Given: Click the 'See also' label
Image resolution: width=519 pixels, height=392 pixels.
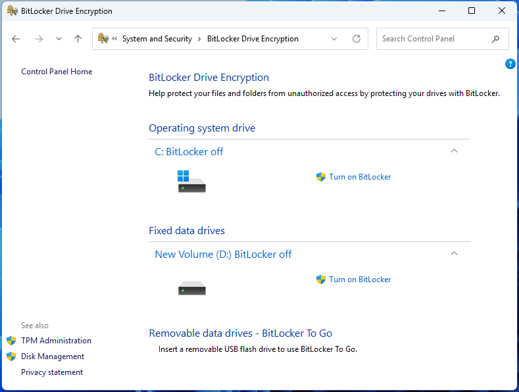Looking at the screenshot, I should coord(35,326).
